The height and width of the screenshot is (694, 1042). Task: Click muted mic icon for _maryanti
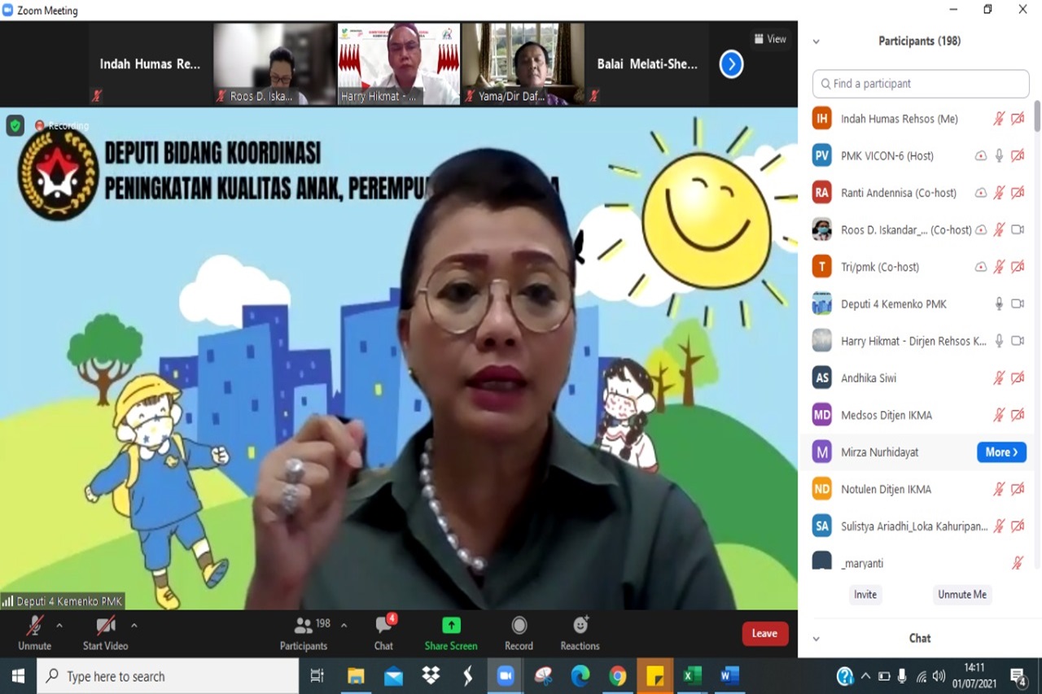(x=1018, y=563)
